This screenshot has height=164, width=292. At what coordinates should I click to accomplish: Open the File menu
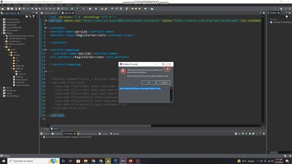click(x=2, y=5)
